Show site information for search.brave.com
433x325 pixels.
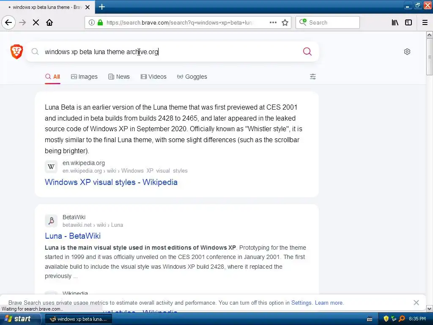[x=91, y=22]
